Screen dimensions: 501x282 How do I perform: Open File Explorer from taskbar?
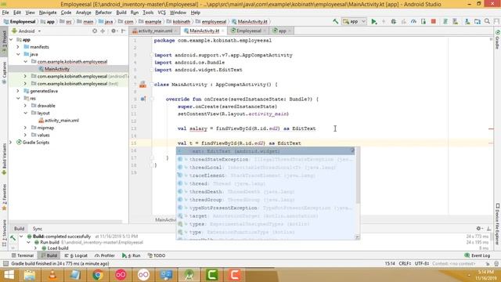[x=30, y=275]
